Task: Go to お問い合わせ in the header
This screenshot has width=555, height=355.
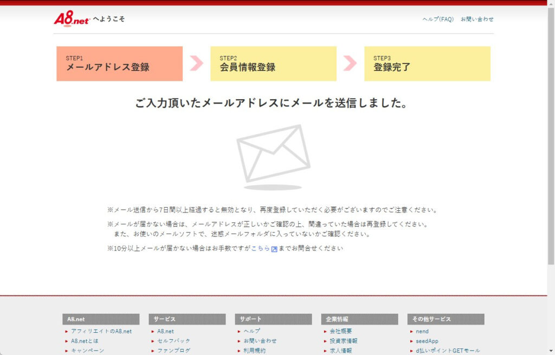Action: (x=477, y=19)
